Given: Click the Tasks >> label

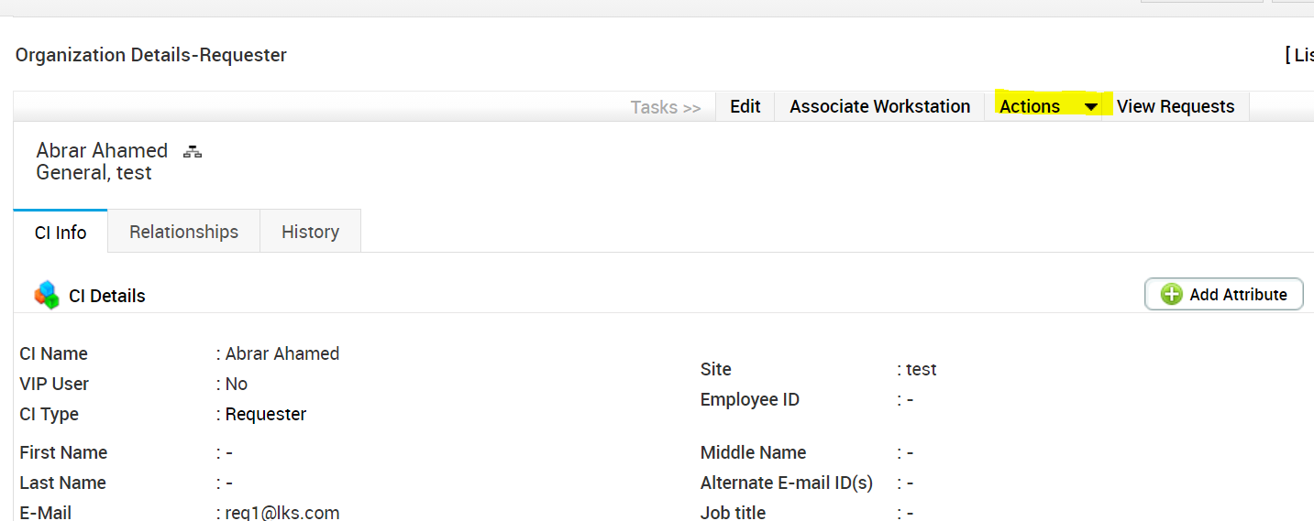Looking at the screenshot, I should (665, 108).
